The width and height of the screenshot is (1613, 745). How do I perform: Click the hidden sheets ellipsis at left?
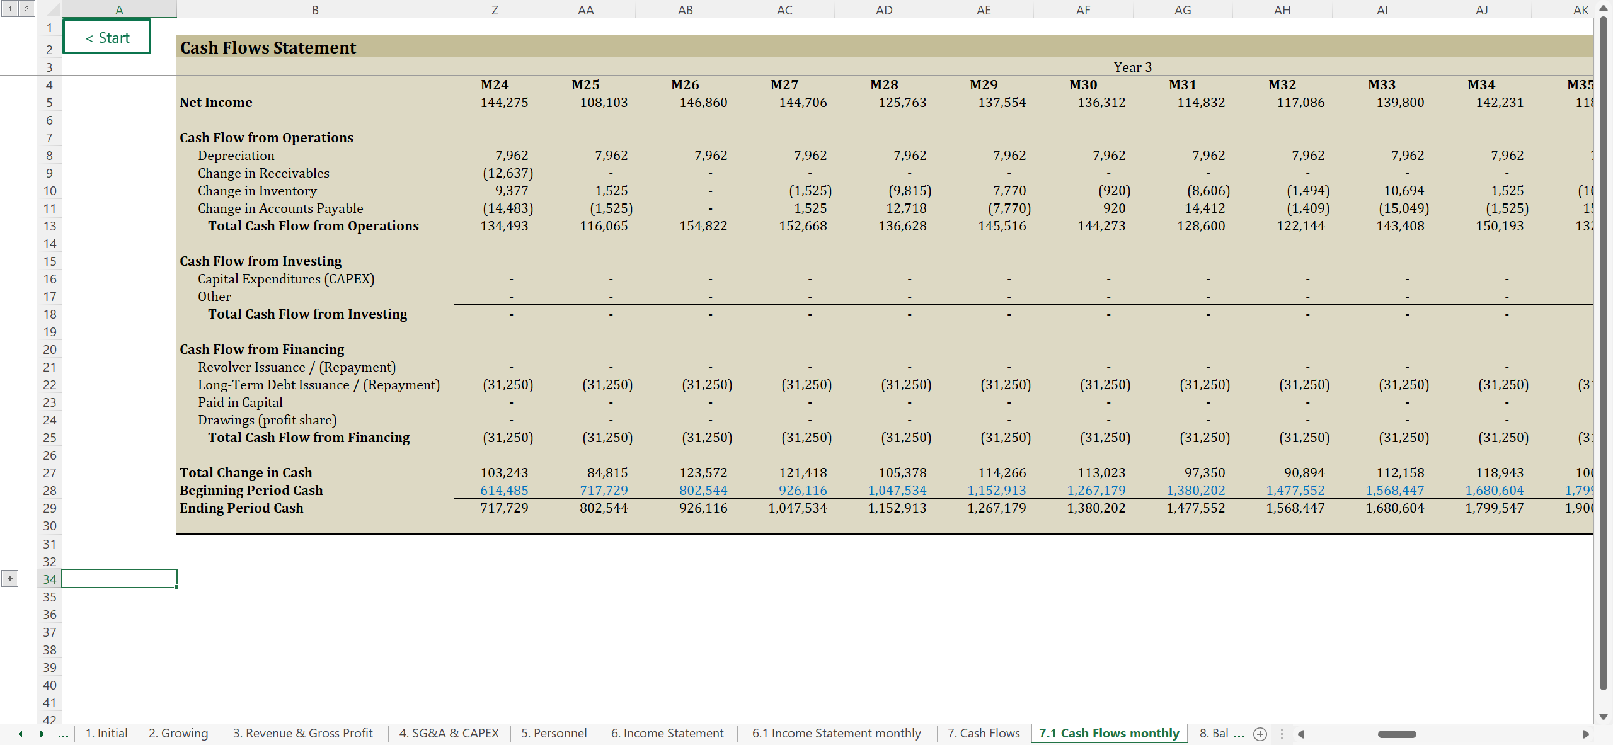[x=63, y=734]
